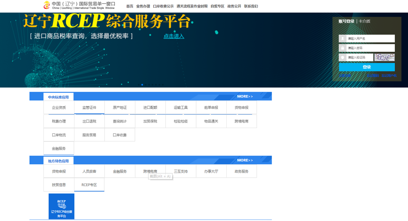Open the 人员旅客 tile

pos(89,171)
